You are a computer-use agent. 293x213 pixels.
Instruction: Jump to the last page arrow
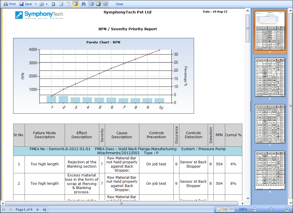coord(44,210)
